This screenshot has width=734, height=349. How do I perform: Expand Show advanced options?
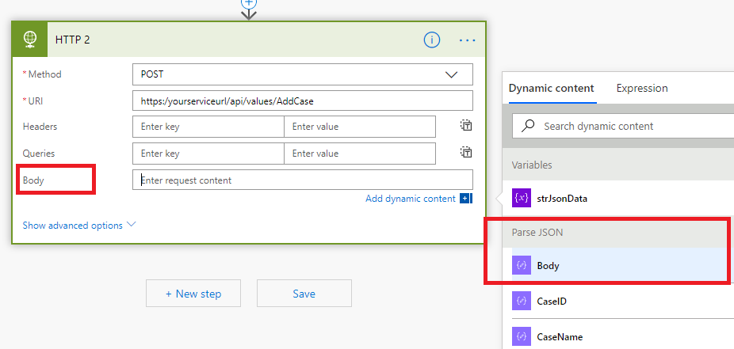coord(79,226)
